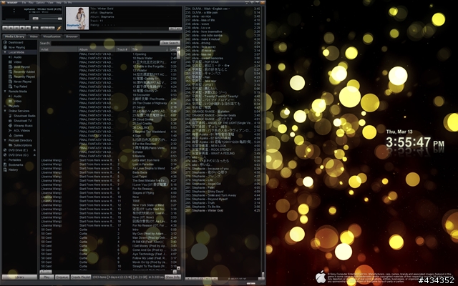This screenshot has width=458, height=286.
Task: Select playlist entry 'Stephanie - Winter Gold'
Action: [x=223, y=210]
